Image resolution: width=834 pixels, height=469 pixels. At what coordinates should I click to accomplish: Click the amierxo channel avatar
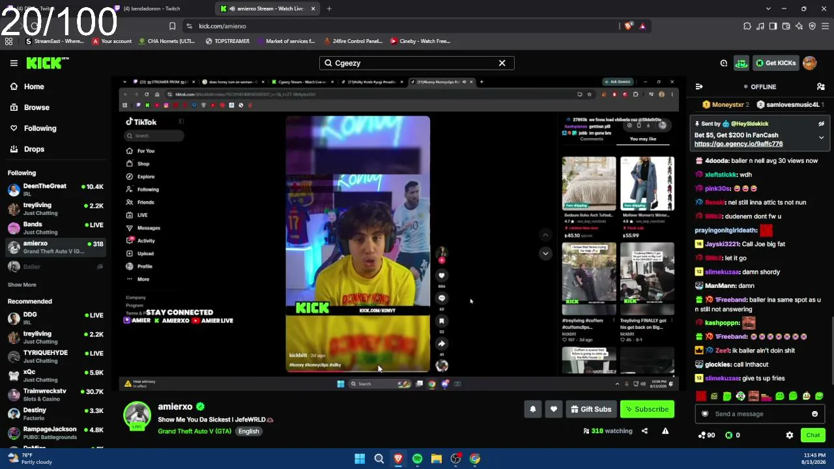pyautogui.click(x=137, y=416)
